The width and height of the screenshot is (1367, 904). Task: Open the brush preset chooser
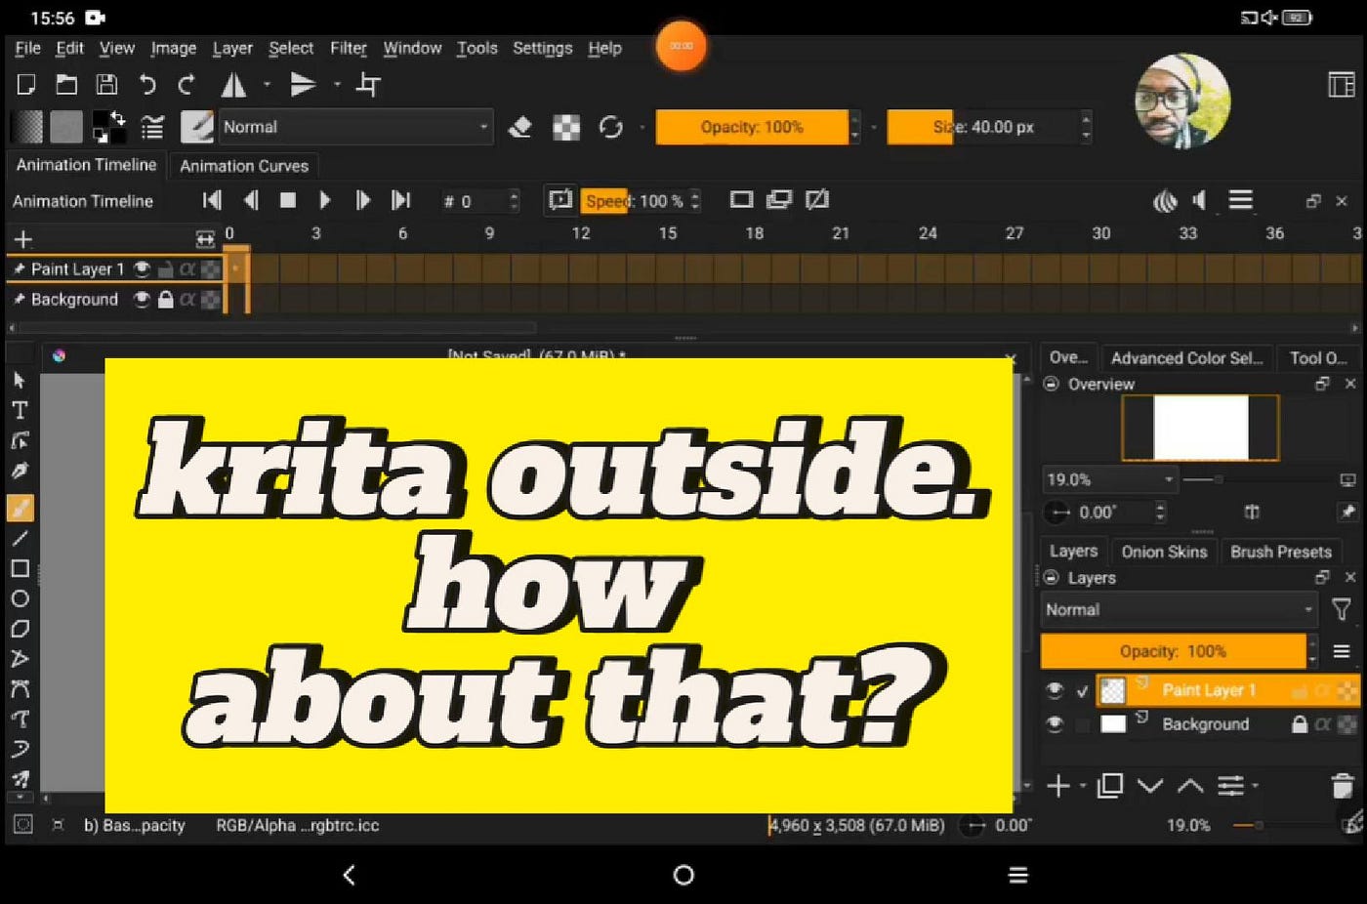coord(197,127)
